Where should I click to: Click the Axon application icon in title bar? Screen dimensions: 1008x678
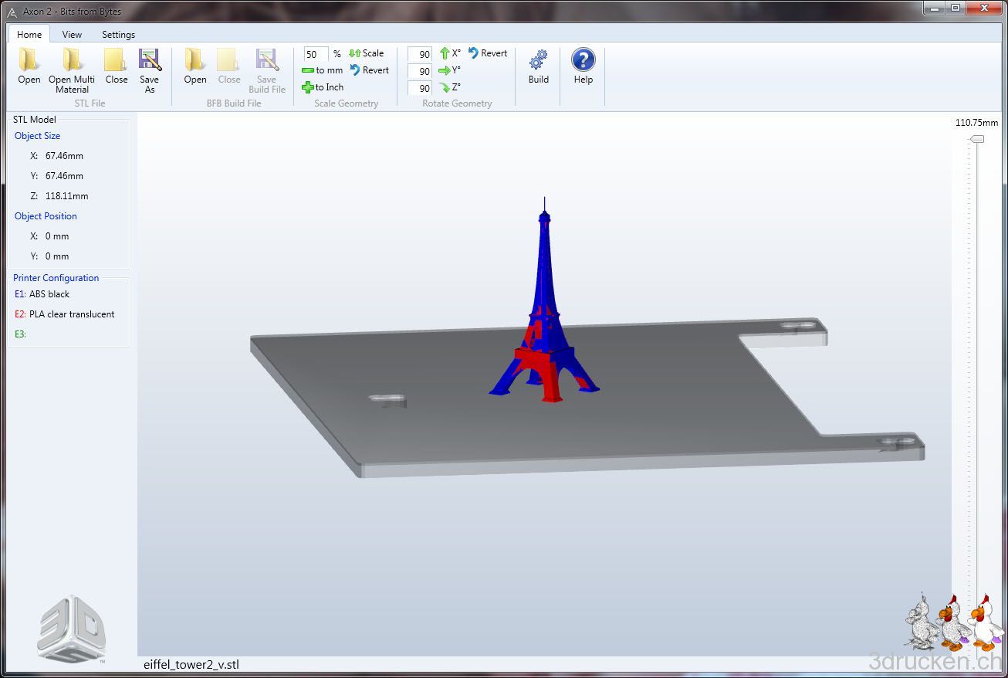(x=12, y=12)
